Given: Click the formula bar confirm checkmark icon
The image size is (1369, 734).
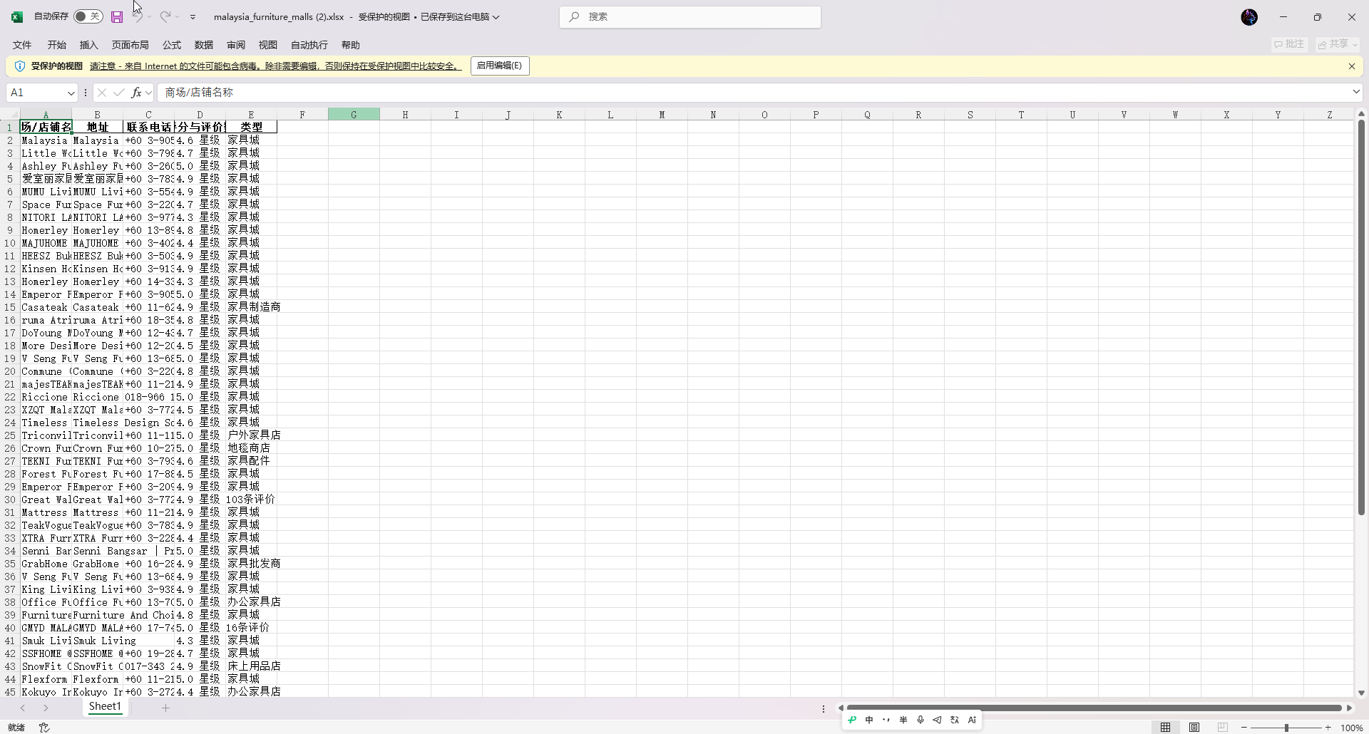Looking at the screenshot, I should pyautogui.click(x=119, y=93).
